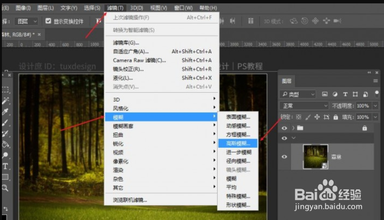This screenshot has height=220, width=384.
Task: Choose 高斯模糊... from blur submenu
Action: [238, 143]
